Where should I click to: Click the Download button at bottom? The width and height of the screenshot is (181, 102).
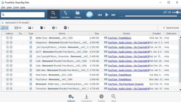[87, 98]
